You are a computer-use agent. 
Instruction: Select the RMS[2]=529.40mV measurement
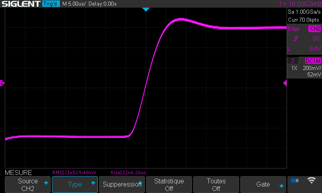tap(74, 172)
